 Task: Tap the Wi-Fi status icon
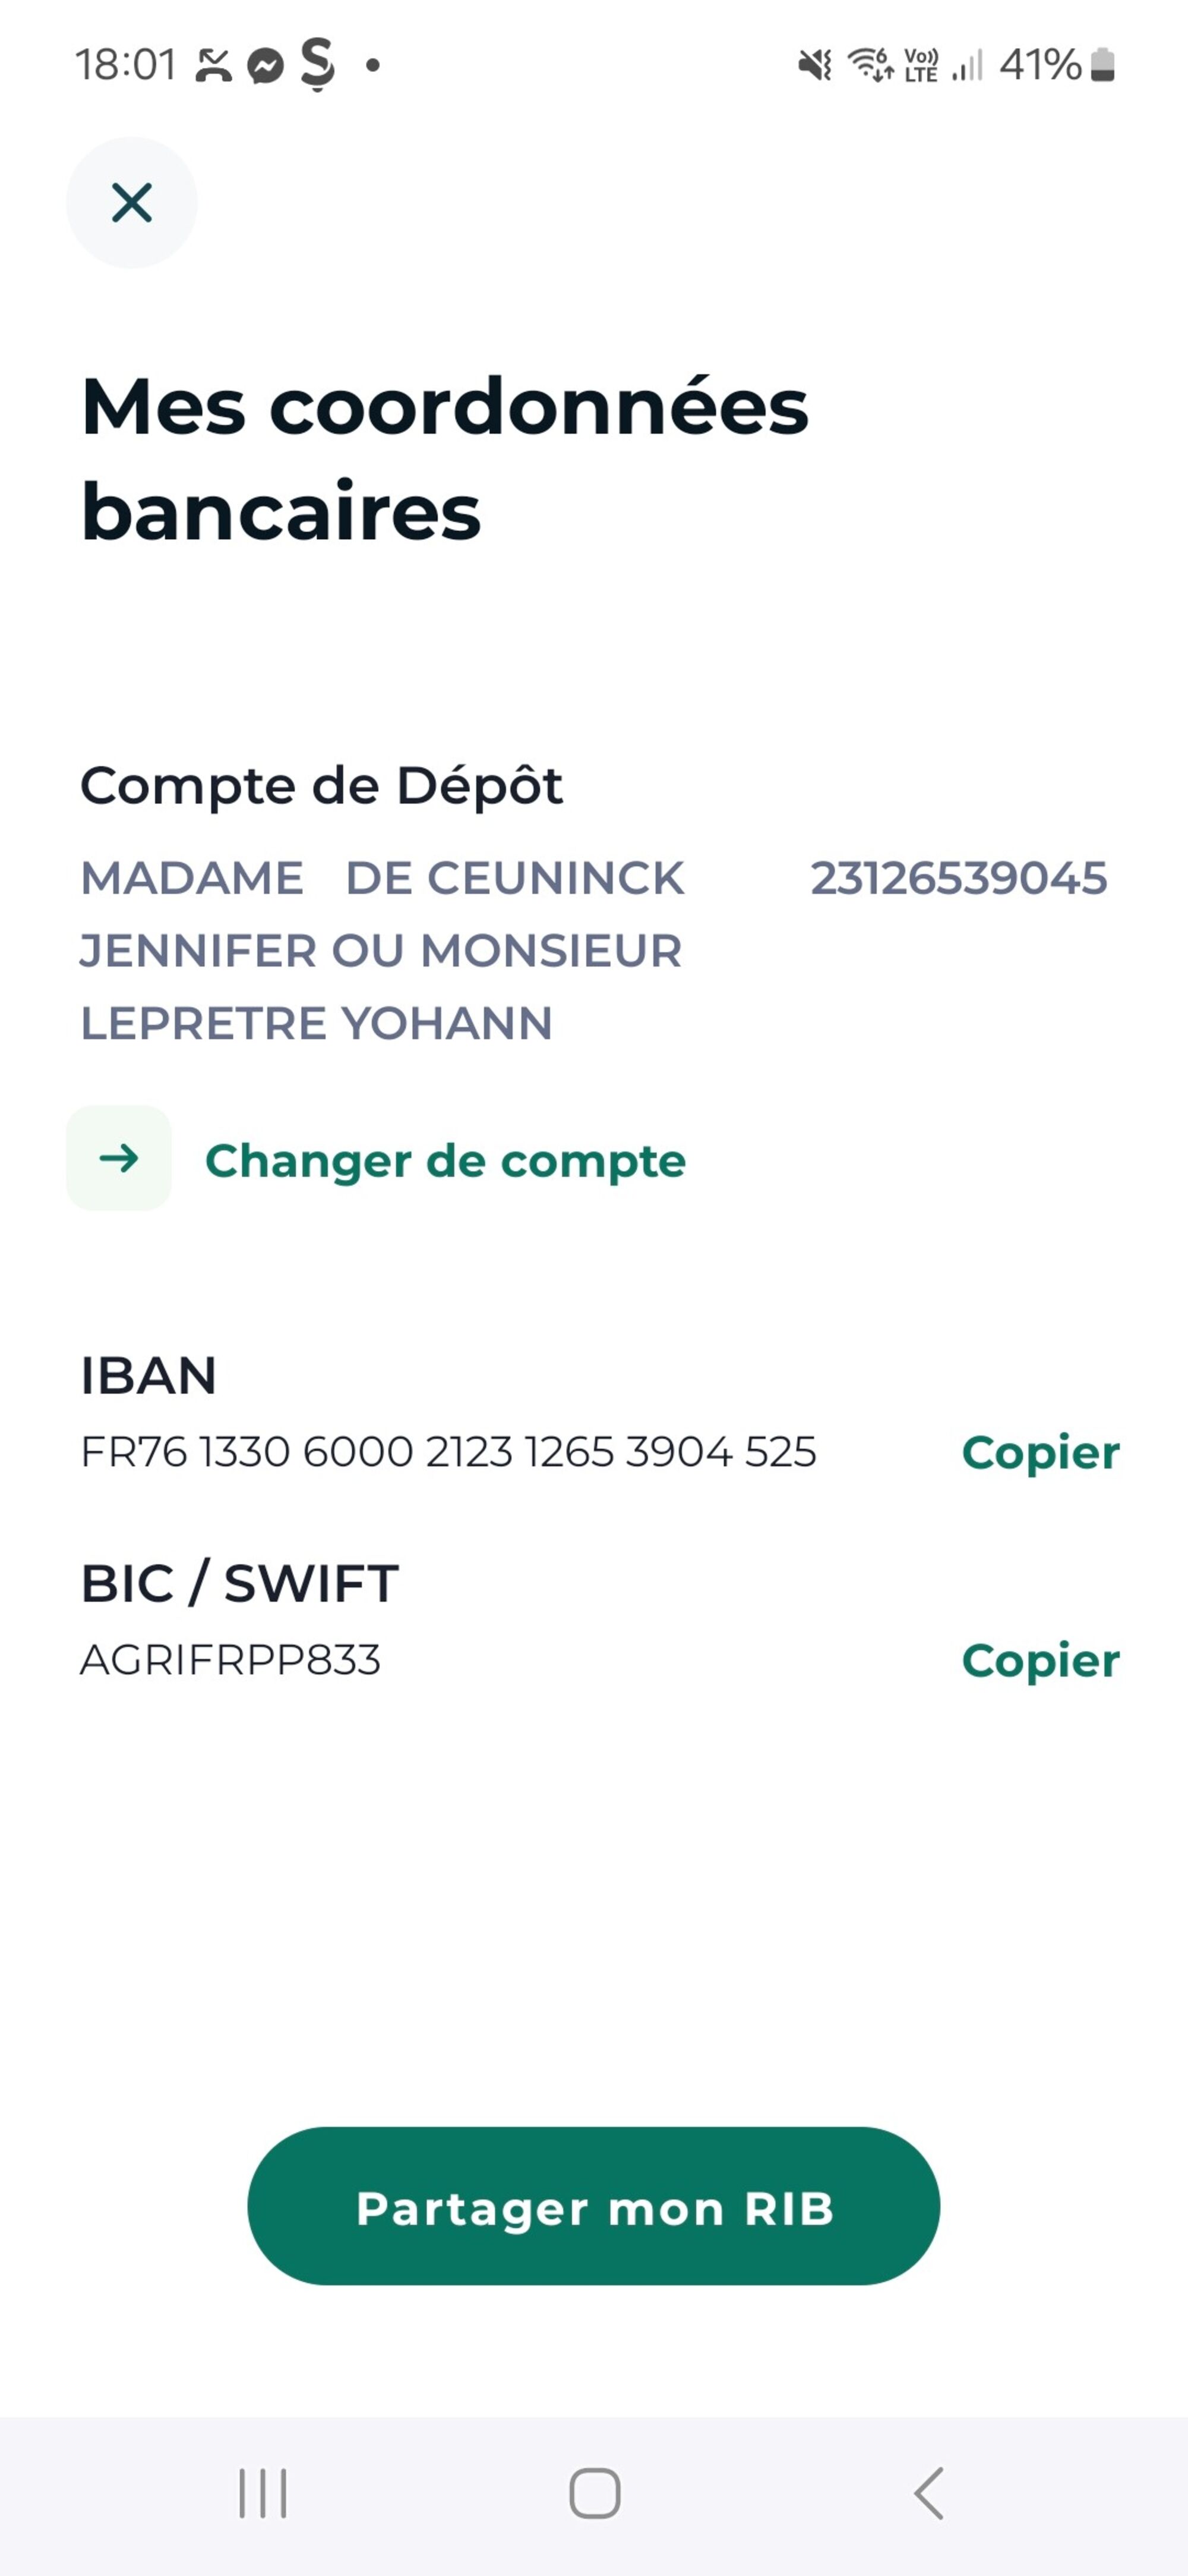[869, 65]
